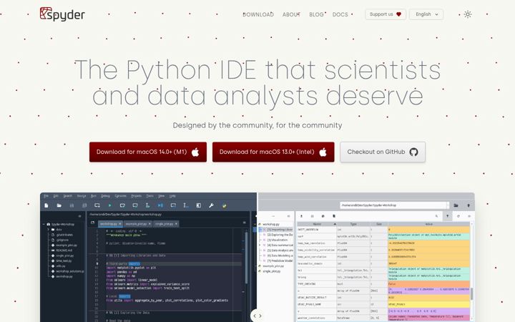Viewport: 515px width, 322px height.
Task: Open the project pane options hamburger menu
Action: (x=79, y=216)
